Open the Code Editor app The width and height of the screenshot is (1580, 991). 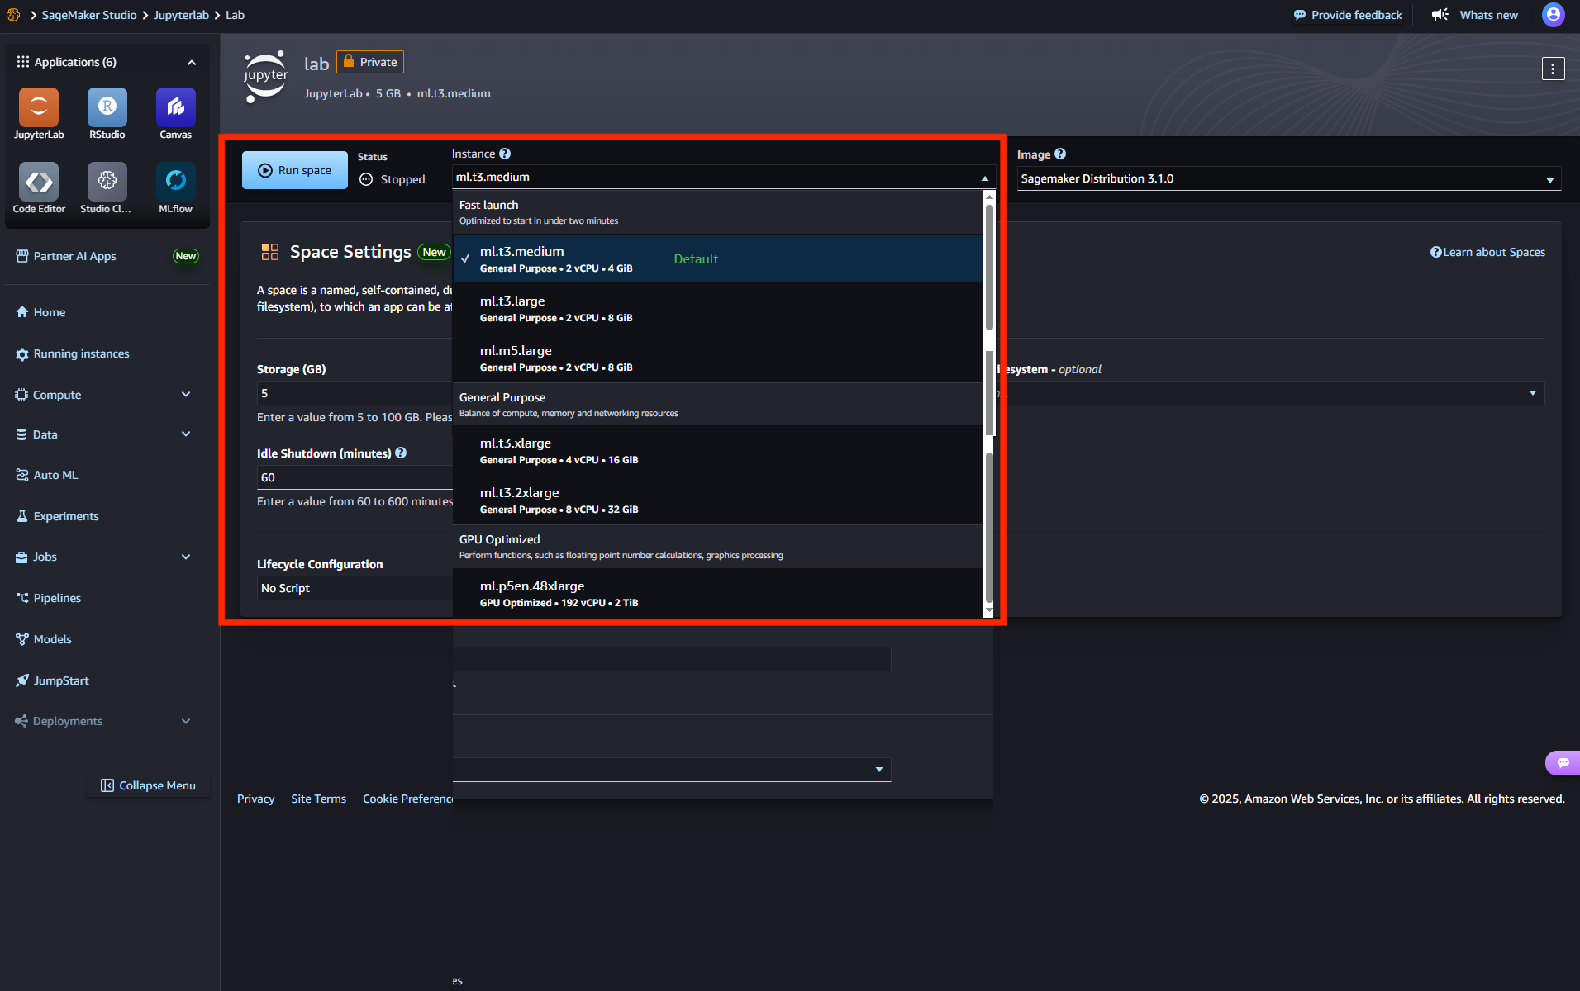(39, 182)
